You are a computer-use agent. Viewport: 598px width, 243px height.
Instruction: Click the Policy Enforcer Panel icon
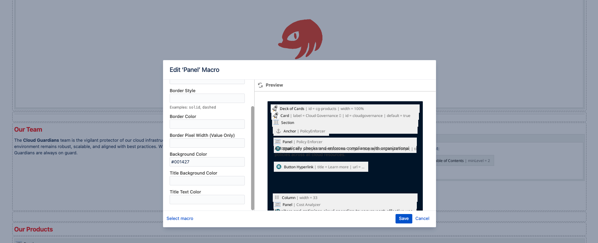coord(278,142)
